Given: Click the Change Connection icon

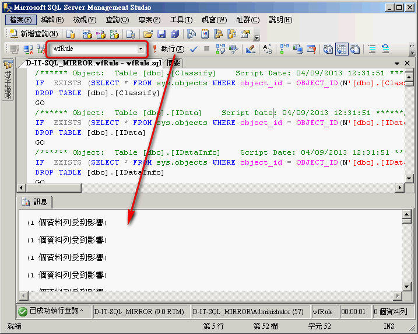Looking at the screenshot, I should [x=41, y=49].
